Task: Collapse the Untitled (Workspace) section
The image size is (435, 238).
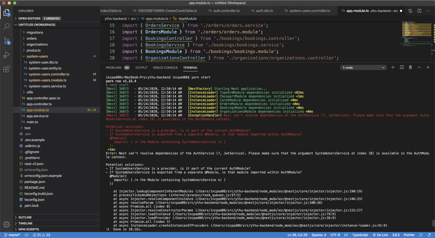Action: coord(57,25)
